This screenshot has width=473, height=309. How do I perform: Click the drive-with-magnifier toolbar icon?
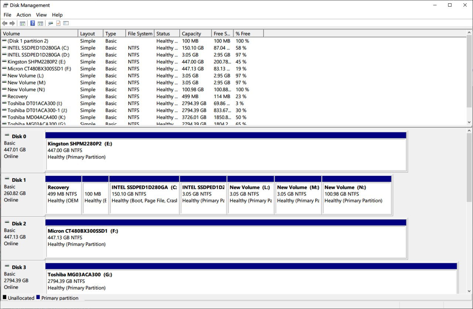(x=51, y=23)
